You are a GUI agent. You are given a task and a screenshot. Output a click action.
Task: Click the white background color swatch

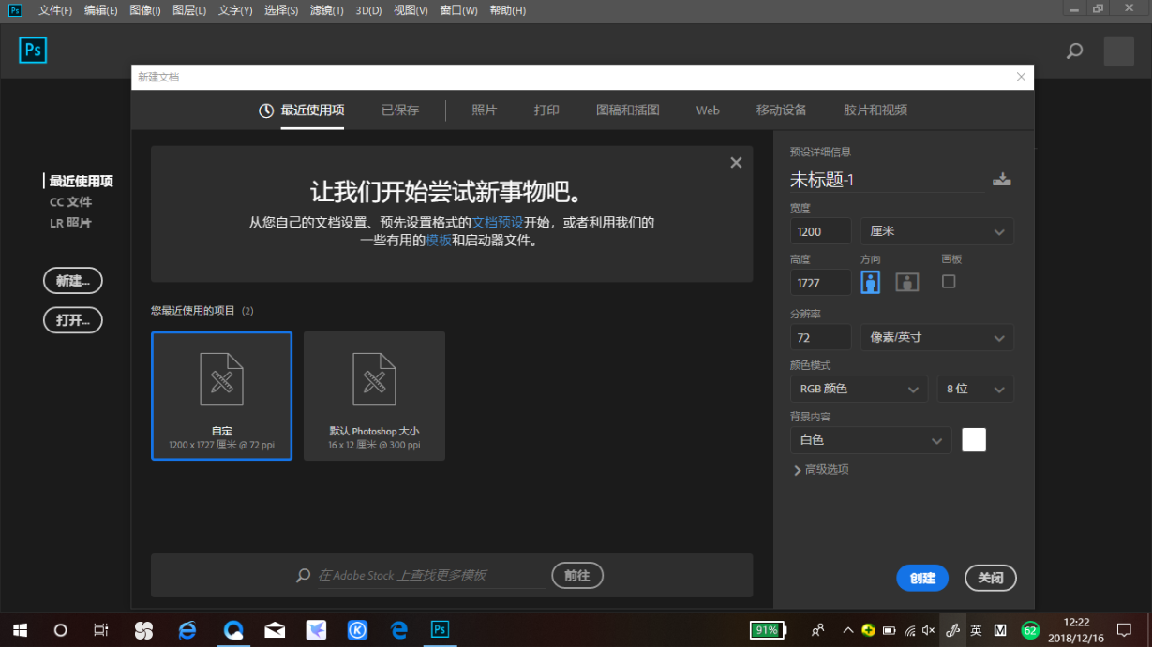[974, 439]
